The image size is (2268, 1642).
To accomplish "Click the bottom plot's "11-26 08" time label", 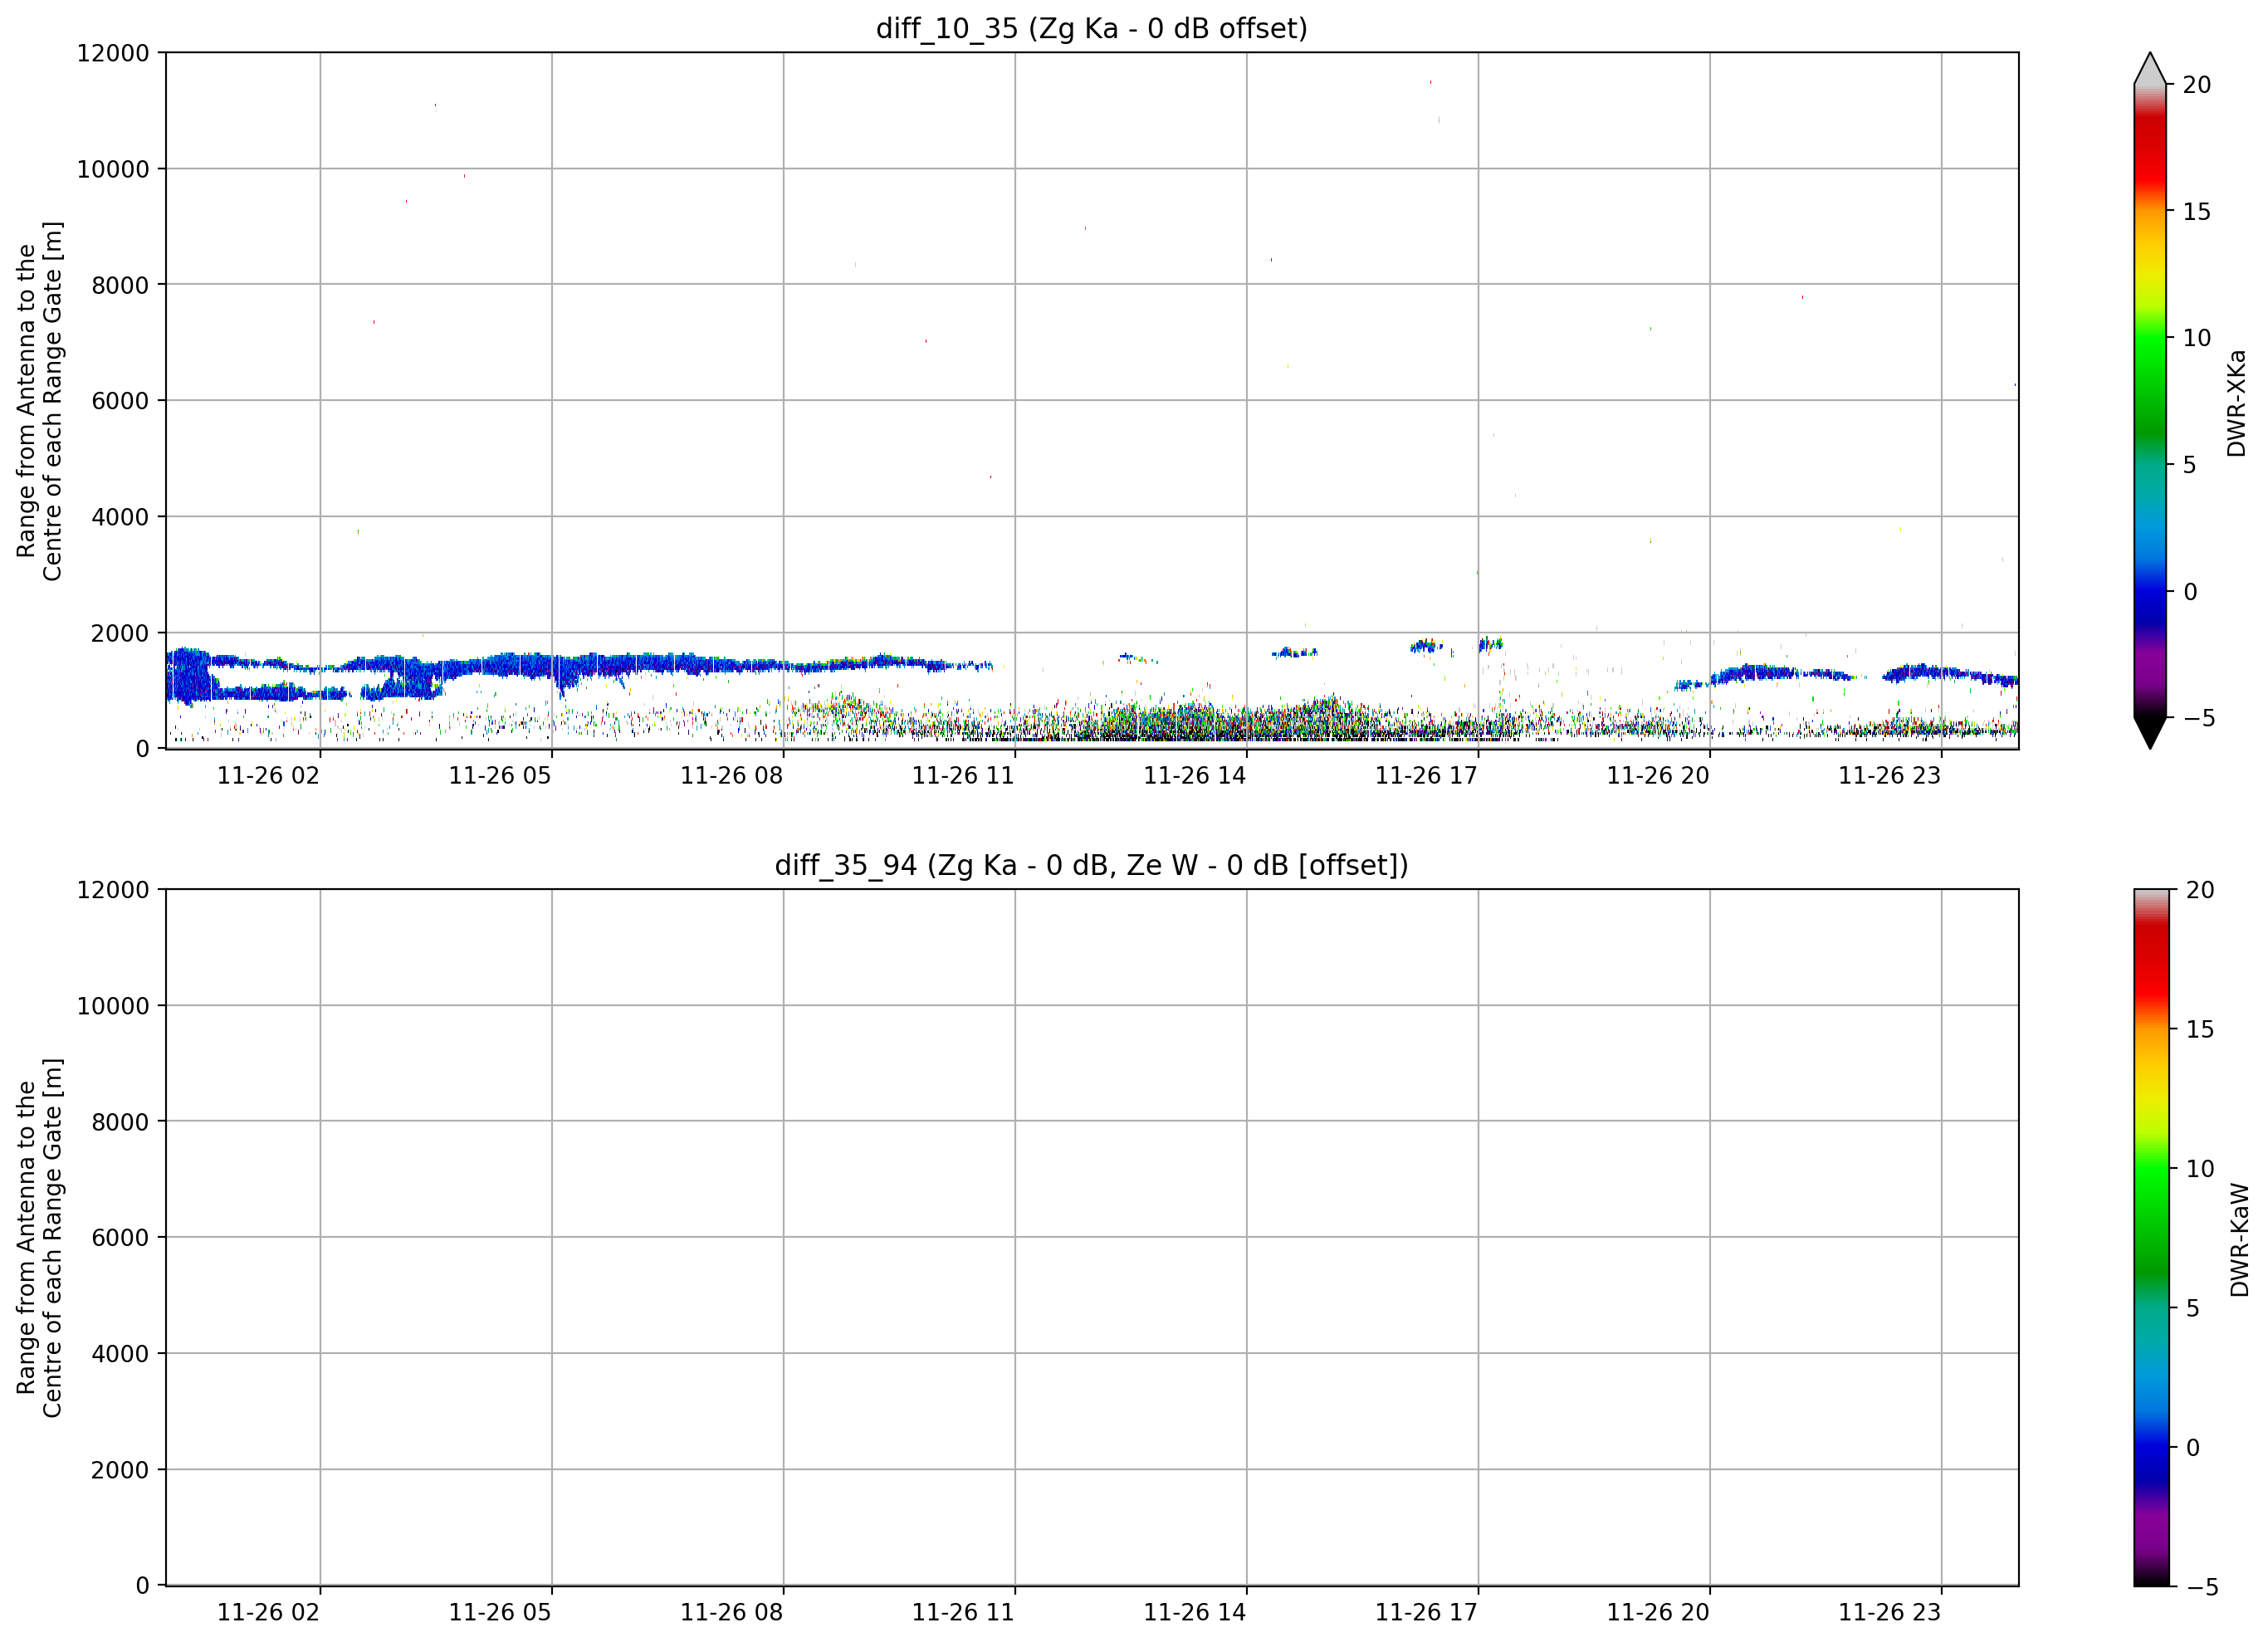I will point(732,1613).
